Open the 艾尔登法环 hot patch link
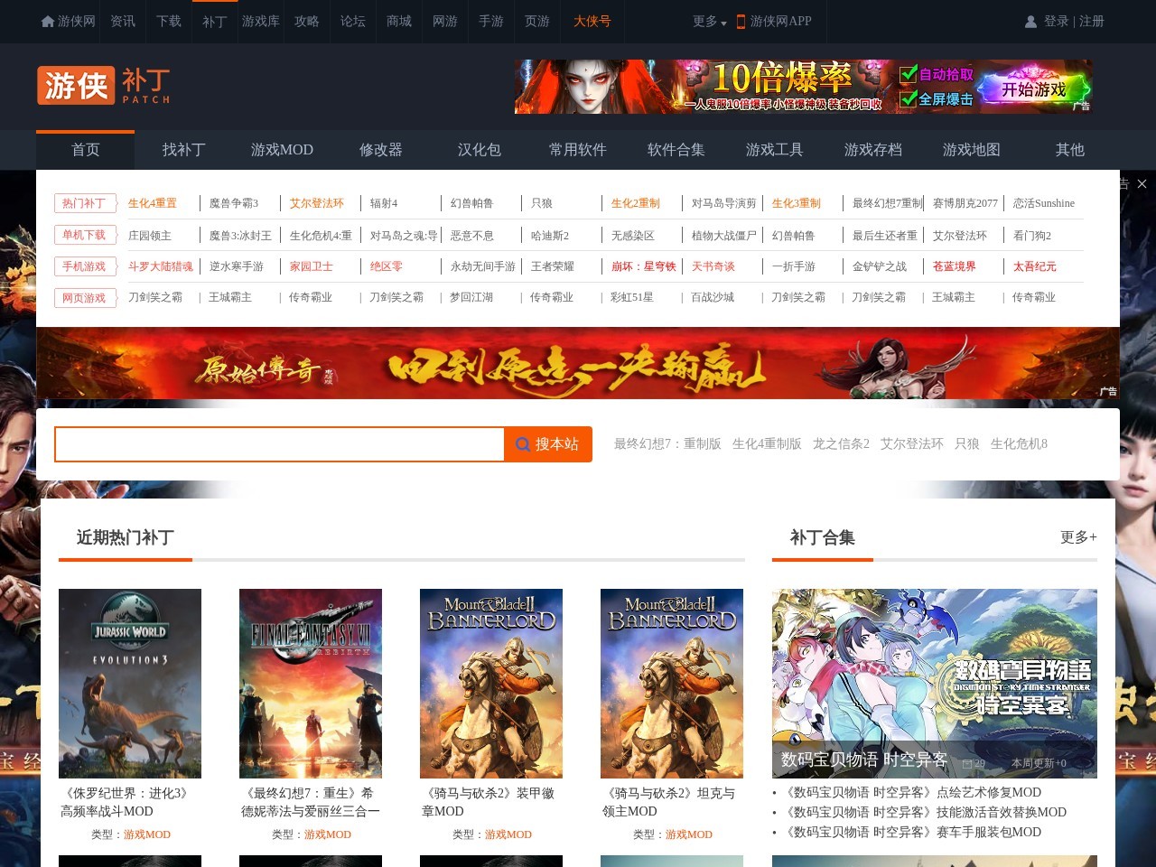 pyautogui.click(x=316, y=203)
